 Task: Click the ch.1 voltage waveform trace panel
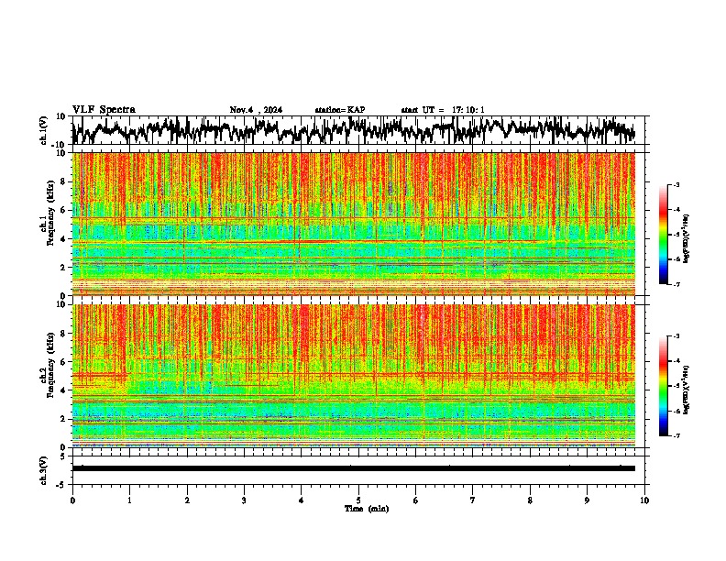(360, 130)
